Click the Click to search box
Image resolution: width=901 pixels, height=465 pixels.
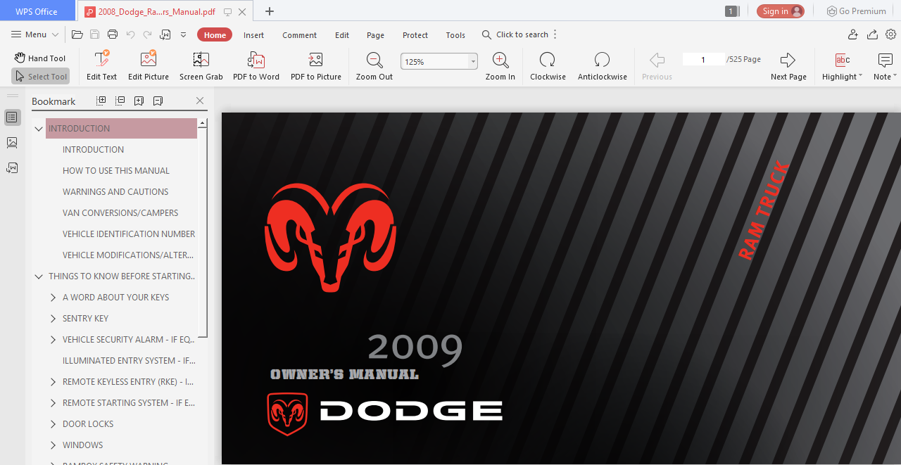pos(515,34)
